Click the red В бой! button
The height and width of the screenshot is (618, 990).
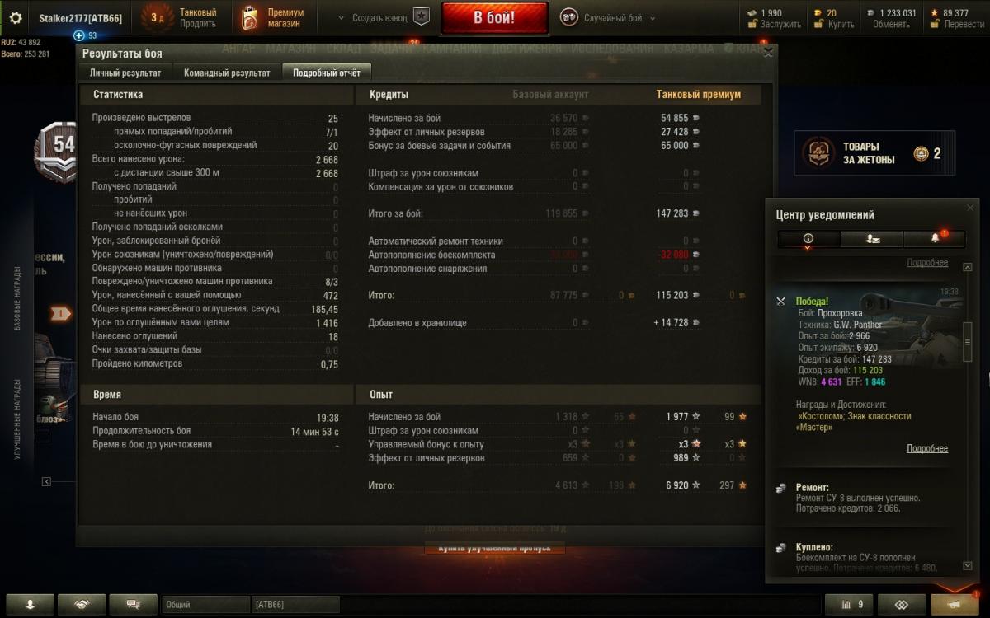(x=494, y=18)
